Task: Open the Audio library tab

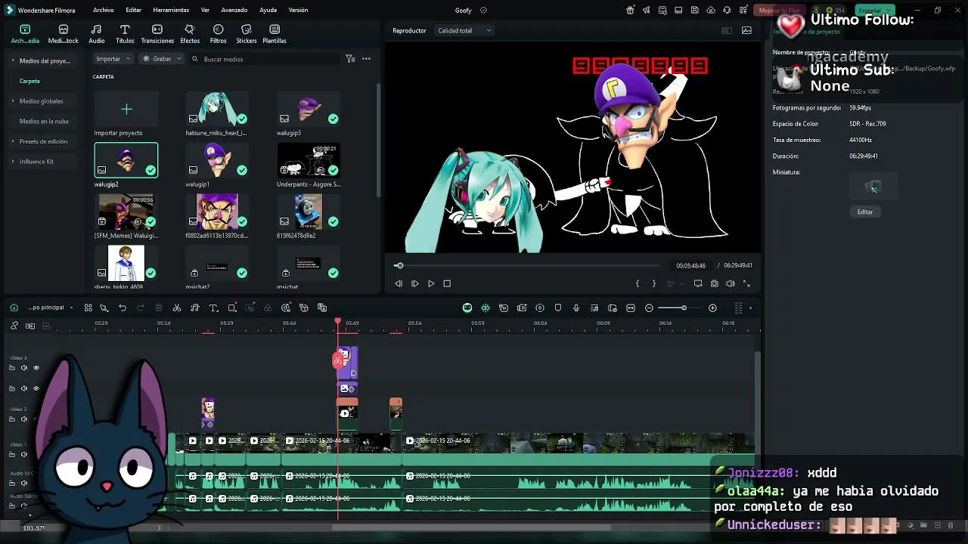Action: (97, 34)
